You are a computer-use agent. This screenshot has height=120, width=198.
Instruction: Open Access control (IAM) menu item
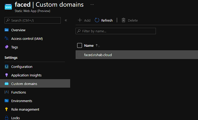click(x=27, y=39)
